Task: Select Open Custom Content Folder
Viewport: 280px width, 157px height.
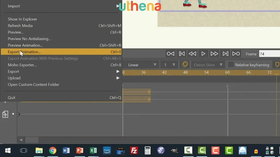Action: pyautogui.click(x=61, y=85)
